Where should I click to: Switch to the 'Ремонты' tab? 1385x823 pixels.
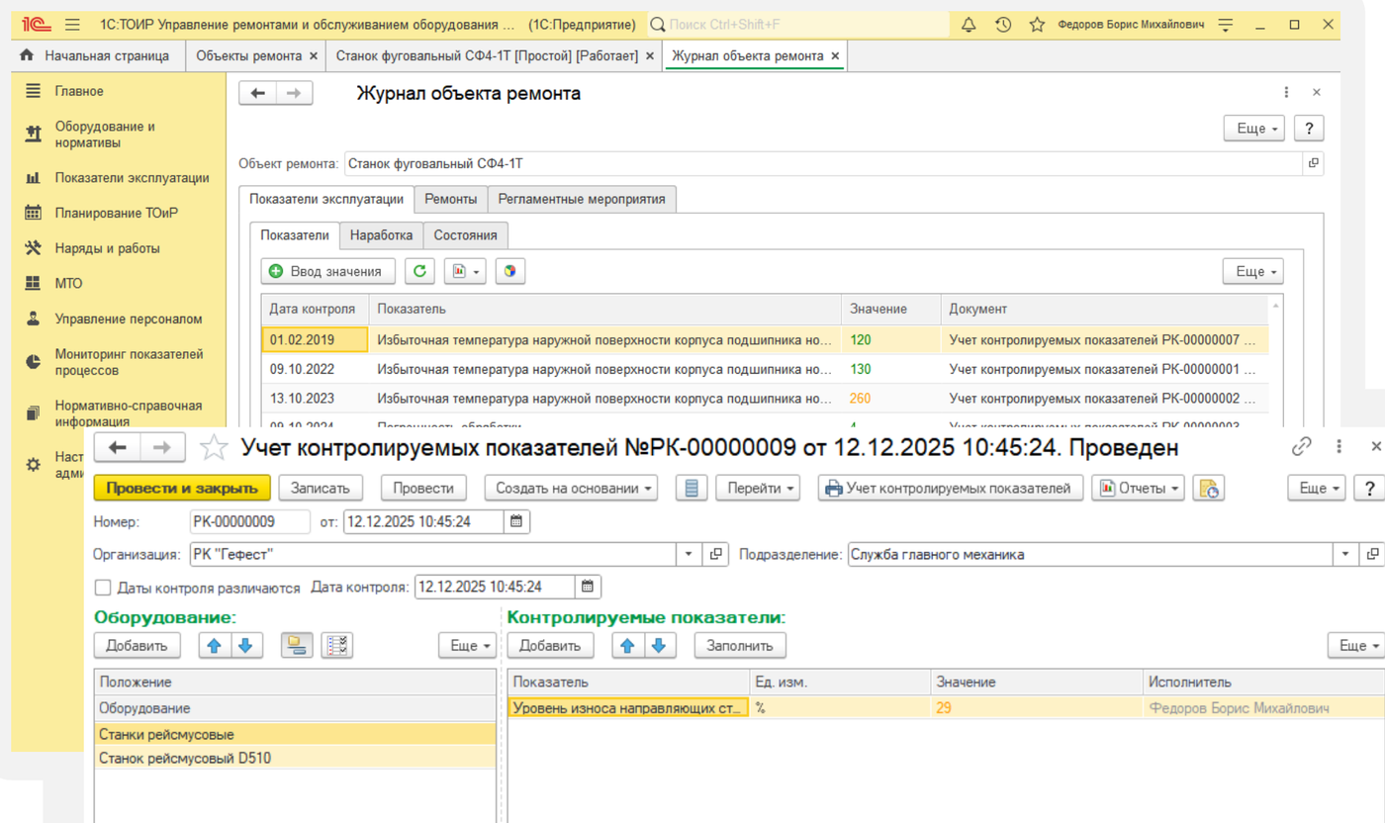tap(451, 199)
